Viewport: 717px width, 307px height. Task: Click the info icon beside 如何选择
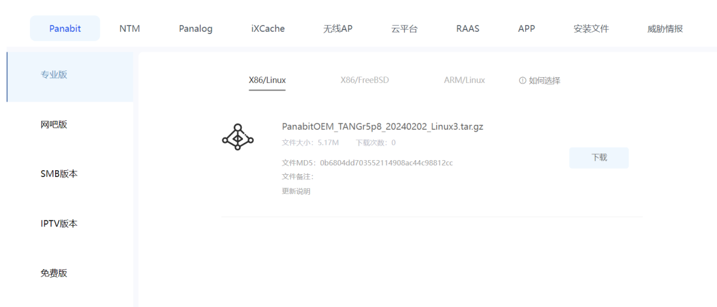[522, 80]
